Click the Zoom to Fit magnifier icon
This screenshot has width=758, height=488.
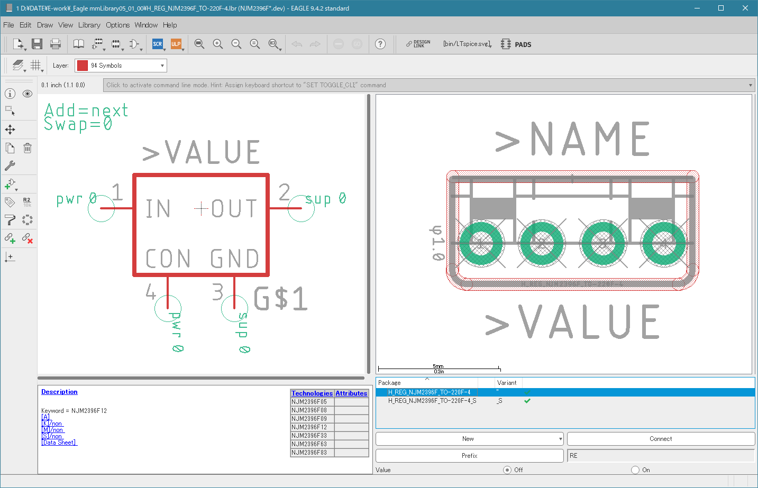199,44
